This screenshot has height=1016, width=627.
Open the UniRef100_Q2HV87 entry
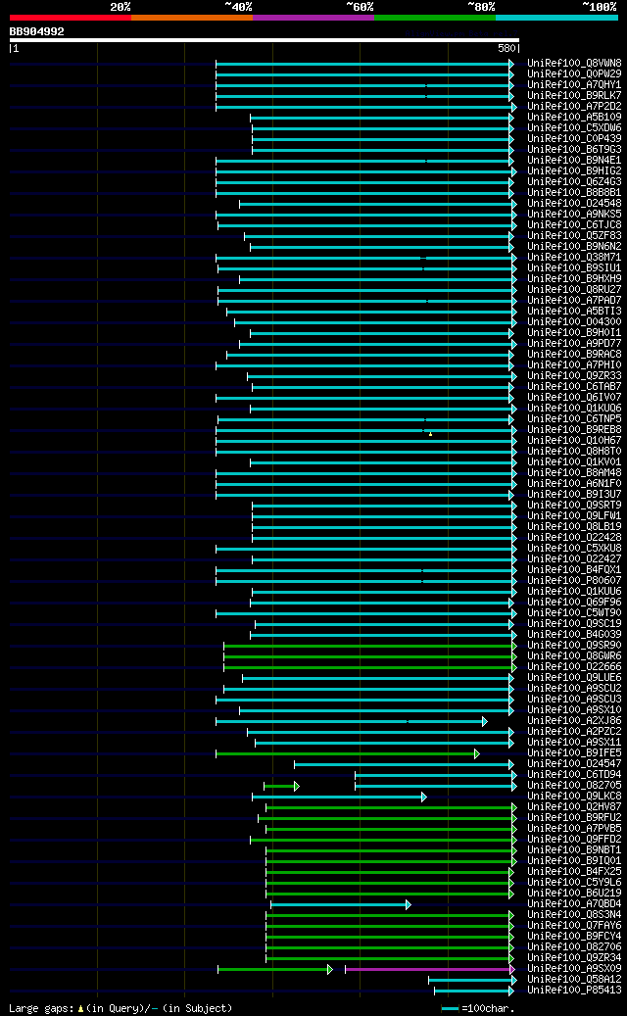[x=574, y=807]
